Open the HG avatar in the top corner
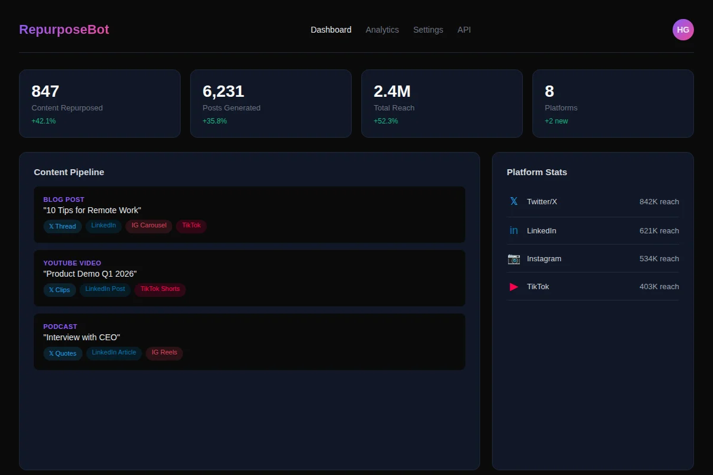 pyautogui.click(x=683, y=29)
